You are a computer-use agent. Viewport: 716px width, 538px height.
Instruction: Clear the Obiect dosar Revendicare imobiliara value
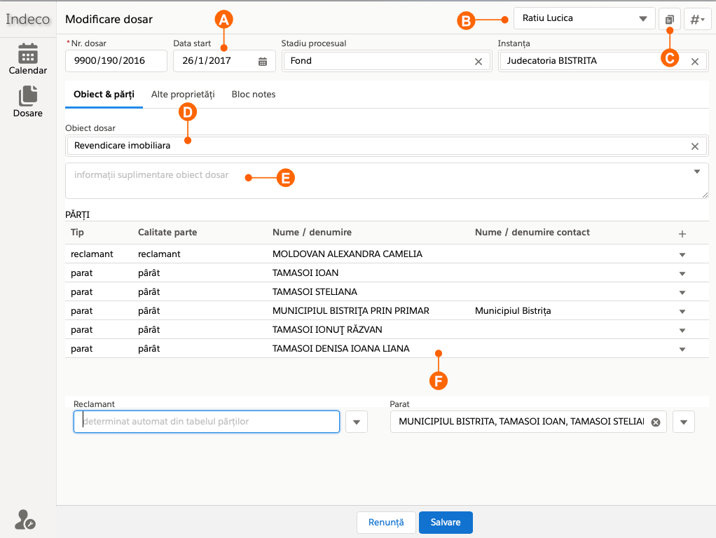[695, 146]
